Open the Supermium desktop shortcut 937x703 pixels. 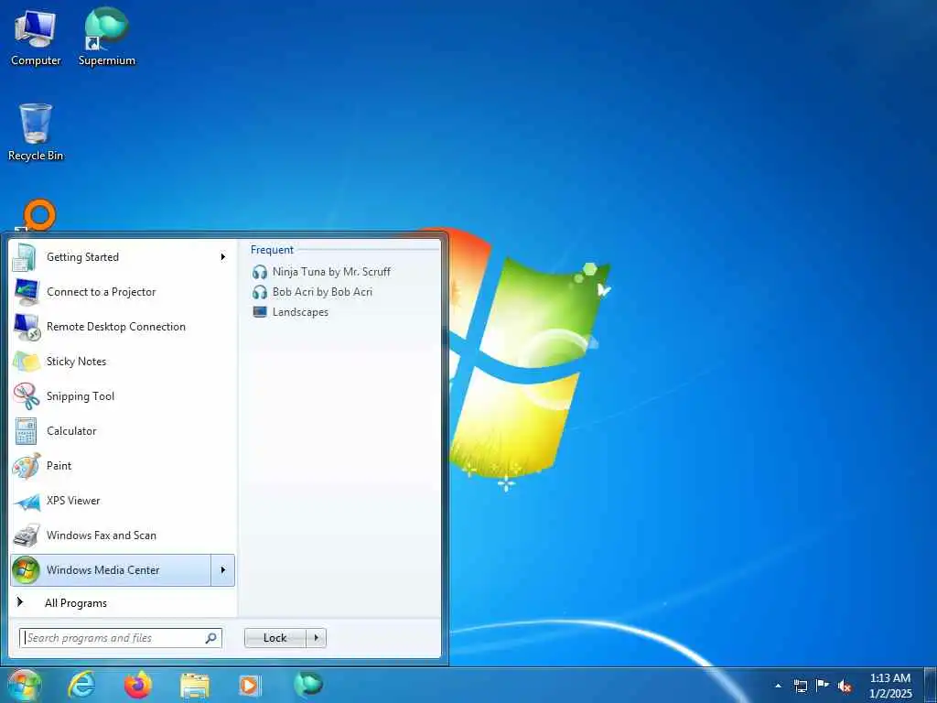(x=106, y=37)
